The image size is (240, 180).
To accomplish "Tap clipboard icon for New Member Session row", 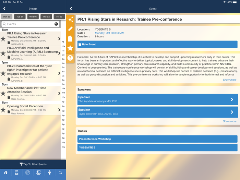I will click(9, 97).
